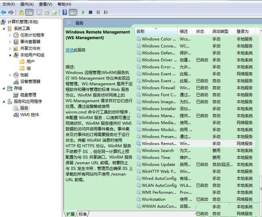Open 设备管理器 in the tree
The width and height of the screenshot is (262, 217).
[30, 81]
